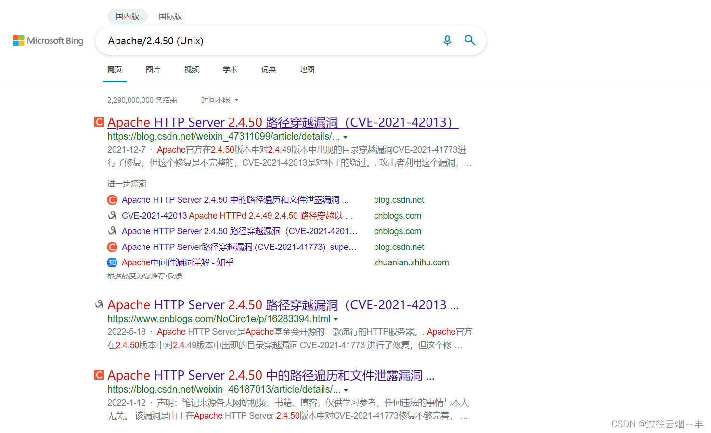Click the 反馈 feedback link
711x433 pixels.
pos(175,276)
